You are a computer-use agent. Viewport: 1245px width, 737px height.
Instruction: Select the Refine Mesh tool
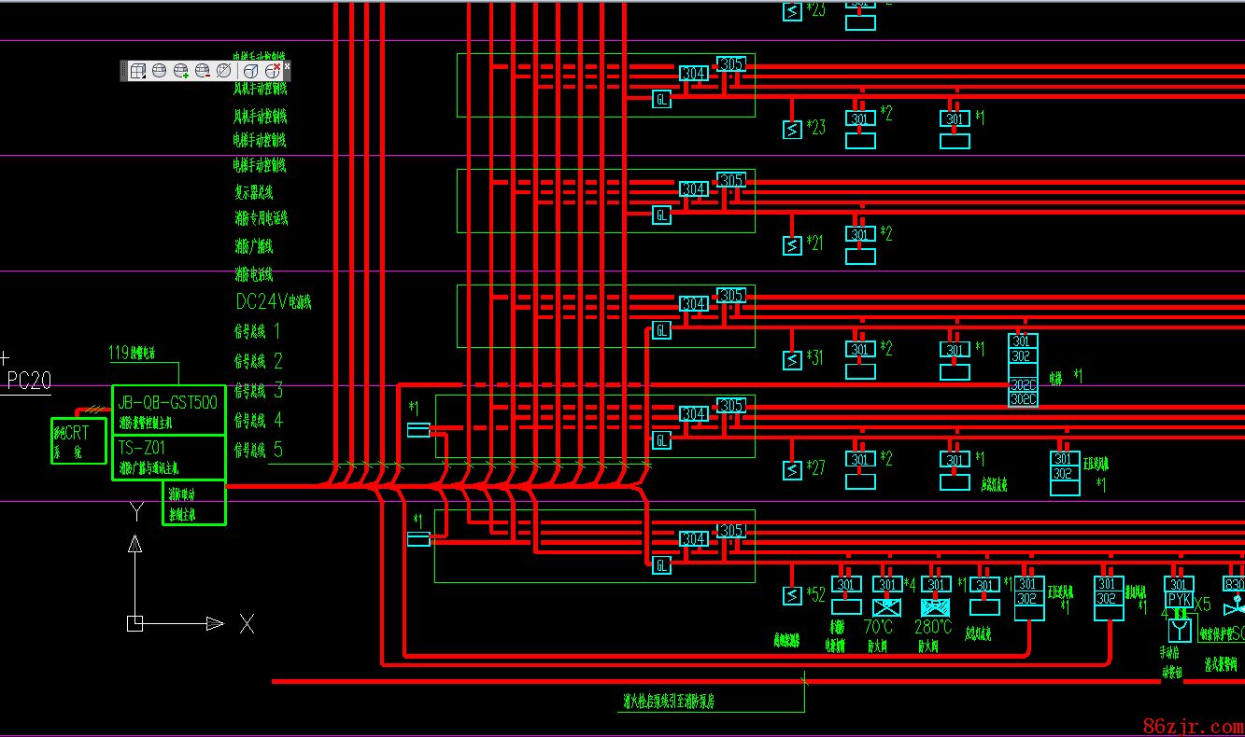tap(224, 71)
